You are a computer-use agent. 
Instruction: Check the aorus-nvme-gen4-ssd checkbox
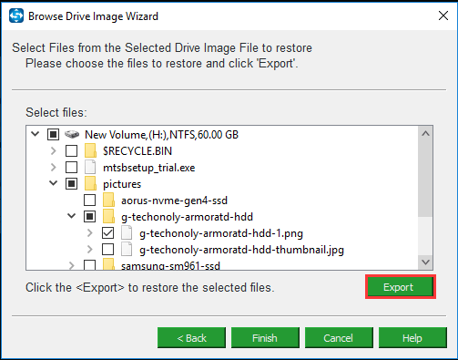[89, 200]
